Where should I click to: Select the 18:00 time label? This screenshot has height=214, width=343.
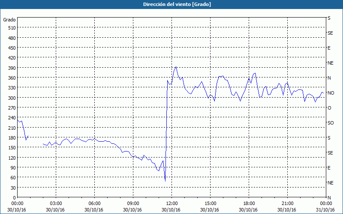[x=249, y=204]
